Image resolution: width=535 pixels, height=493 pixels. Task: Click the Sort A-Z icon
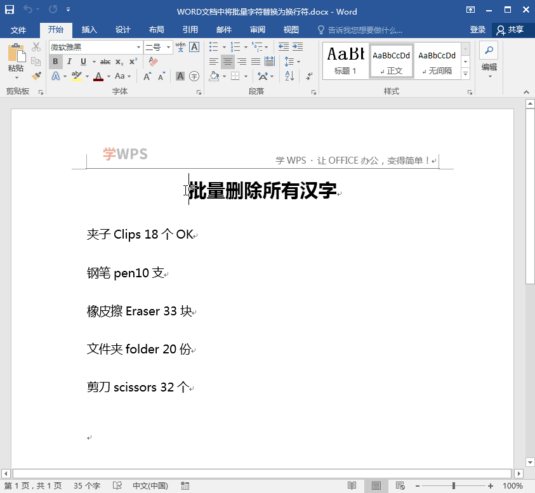click(289, 76)
